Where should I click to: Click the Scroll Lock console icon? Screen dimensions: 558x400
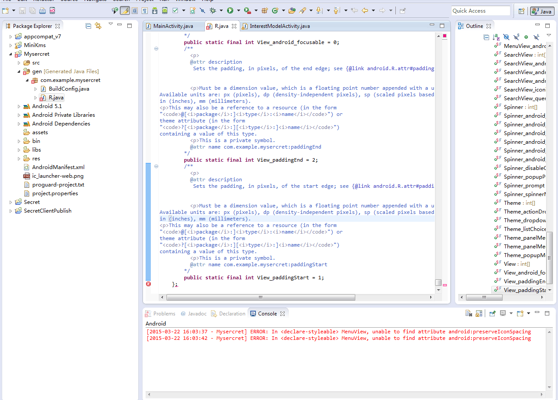(x=479, y=313)
